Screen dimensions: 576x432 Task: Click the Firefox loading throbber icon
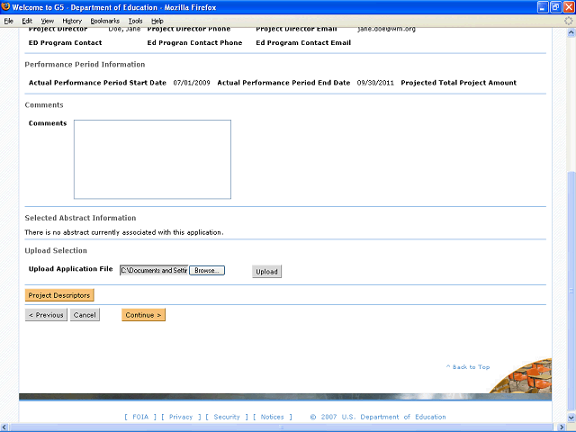[x=568, y=21]
